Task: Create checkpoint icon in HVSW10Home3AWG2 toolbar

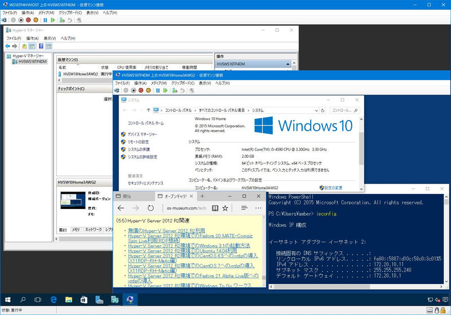Action: tap(175, 91)
